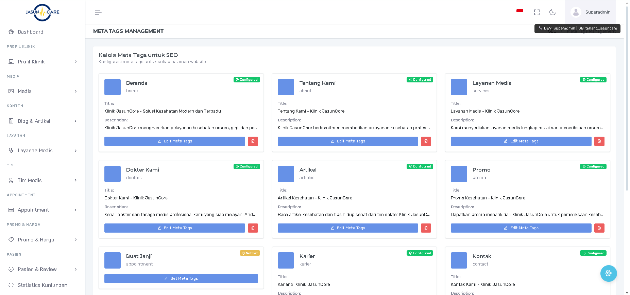Expand the Tim Medis menu section
This screenshot has width=630, height=295.
click(x=42, y=180)
